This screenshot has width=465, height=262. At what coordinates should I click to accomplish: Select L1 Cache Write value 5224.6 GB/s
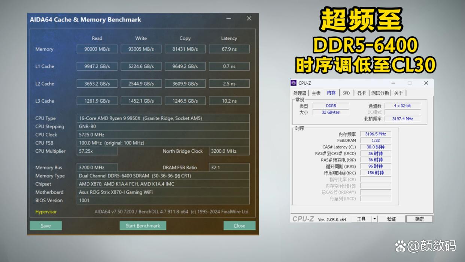(141, 66)
